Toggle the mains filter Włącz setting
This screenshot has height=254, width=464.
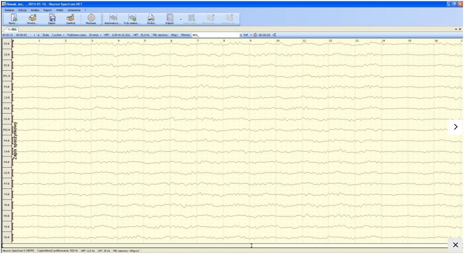pos(174,35)
